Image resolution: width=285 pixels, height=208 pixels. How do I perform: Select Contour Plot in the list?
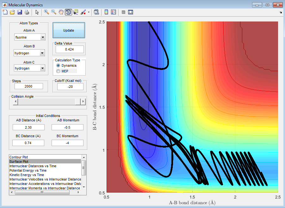[x=19, y=157]
